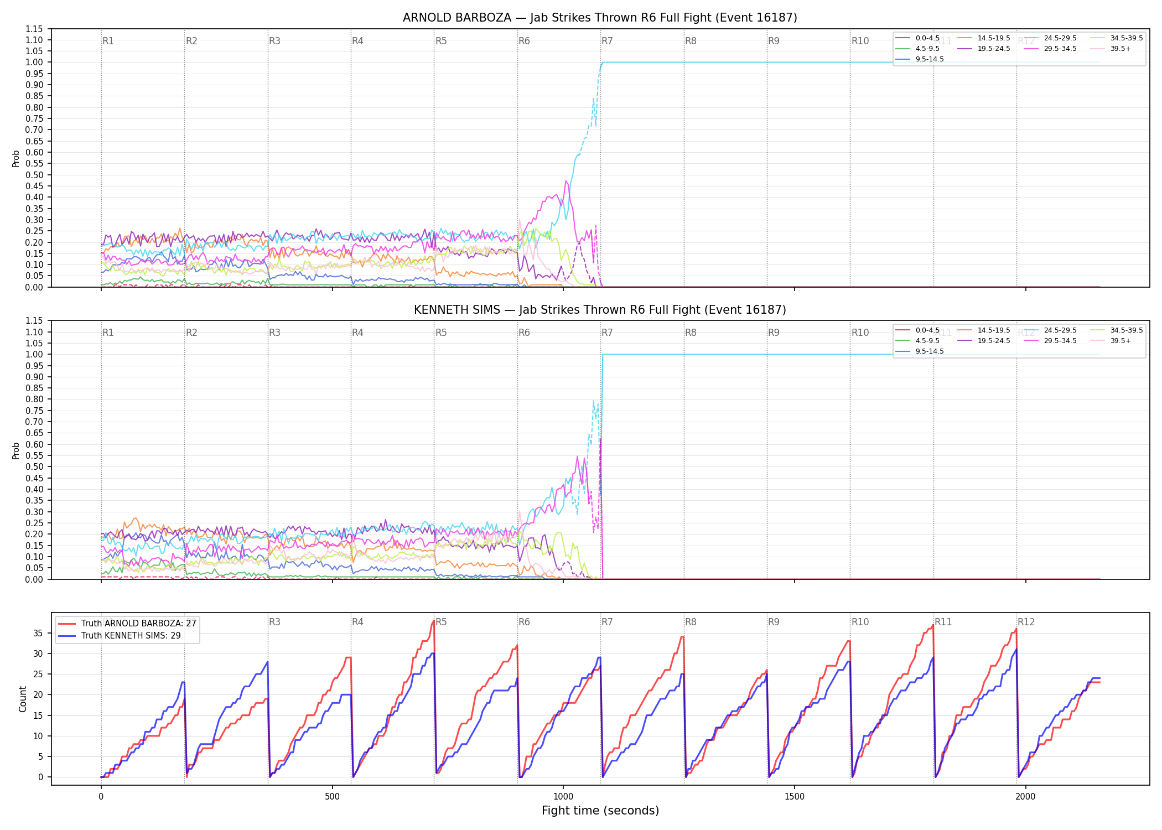This screenshot has height=830, width=1162.
Task: Click the R10 round marker in the Barboza chart
Action: coord(860,41)
